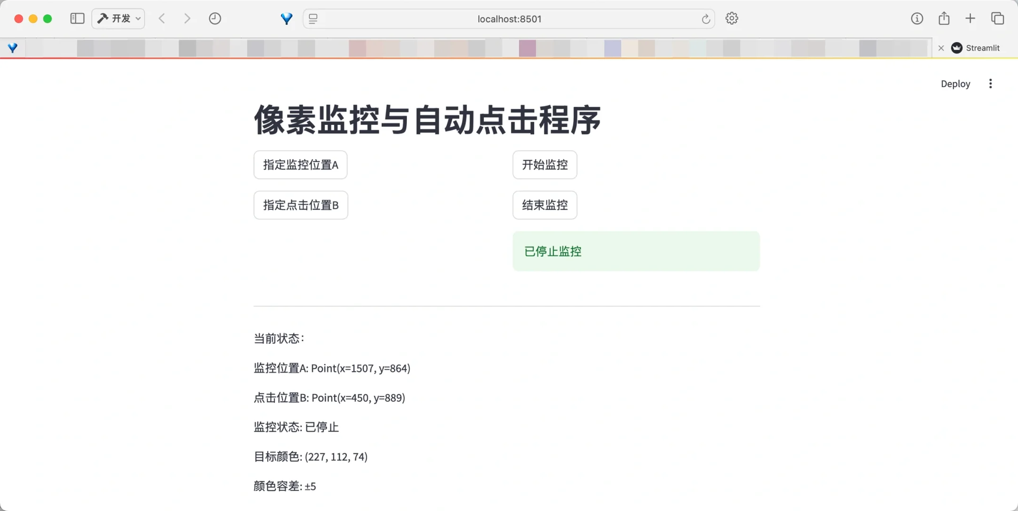Click the forward navigation arrow
Screen dimensions: 1018x511
187,18
